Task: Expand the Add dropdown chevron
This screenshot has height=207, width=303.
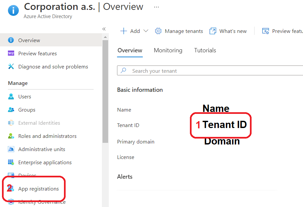Action: click(x=146, y=31)
